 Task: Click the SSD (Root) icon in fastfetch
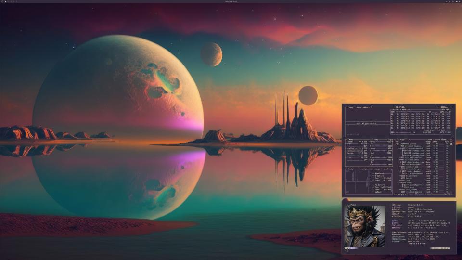click(x=393, y=237)
